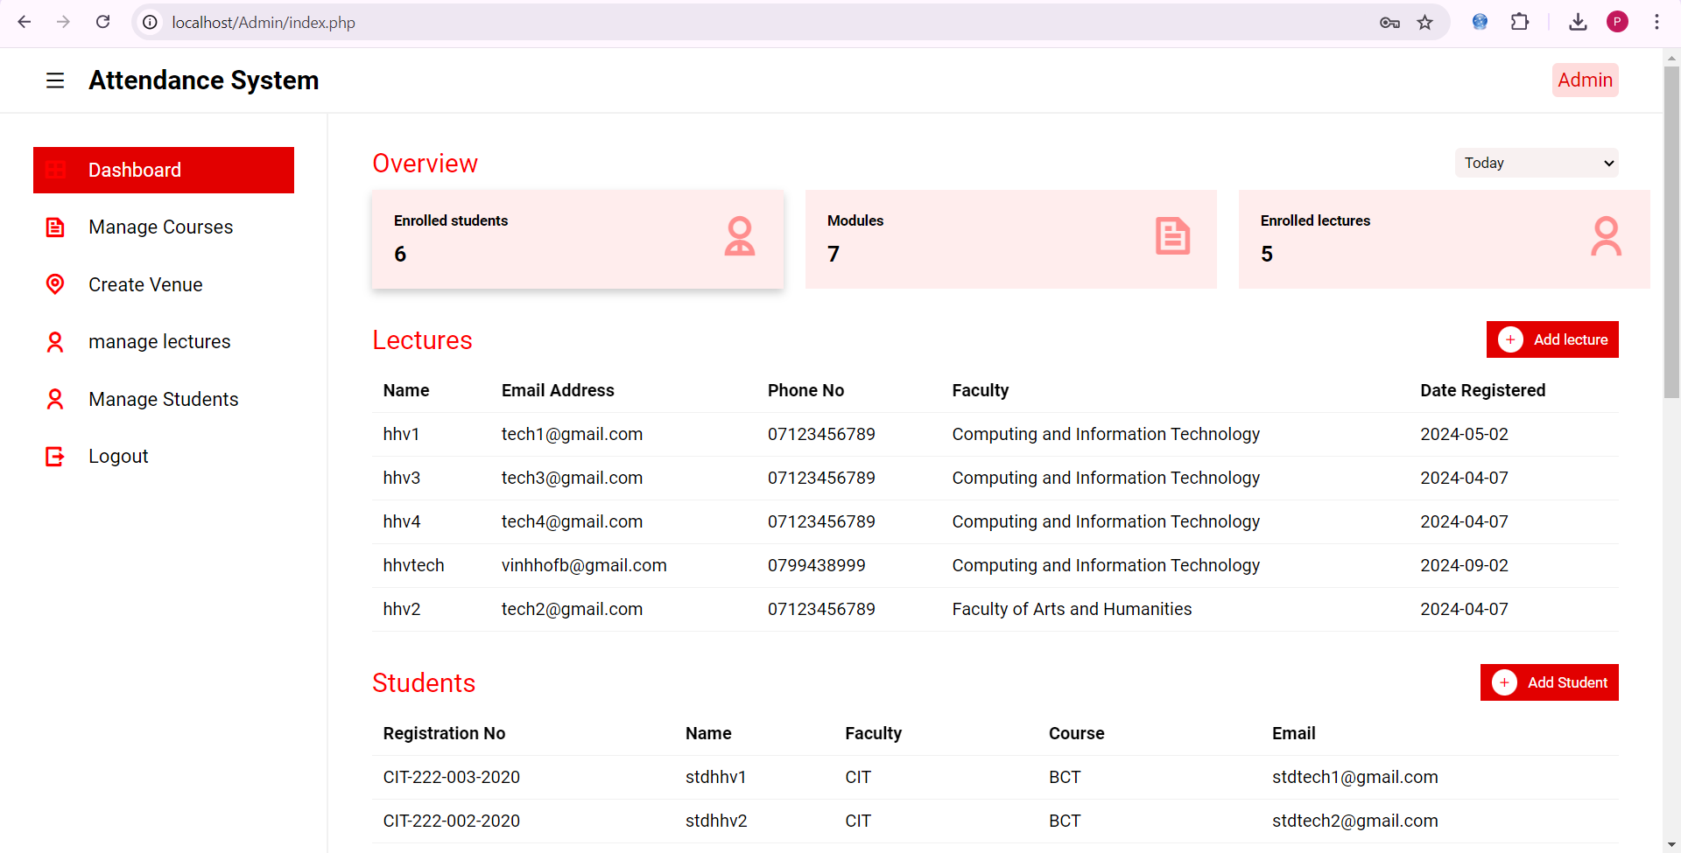This screenshot has height=853, width=1681.
Task: Click the Manage Courses document icon
Action: (55, 227)
